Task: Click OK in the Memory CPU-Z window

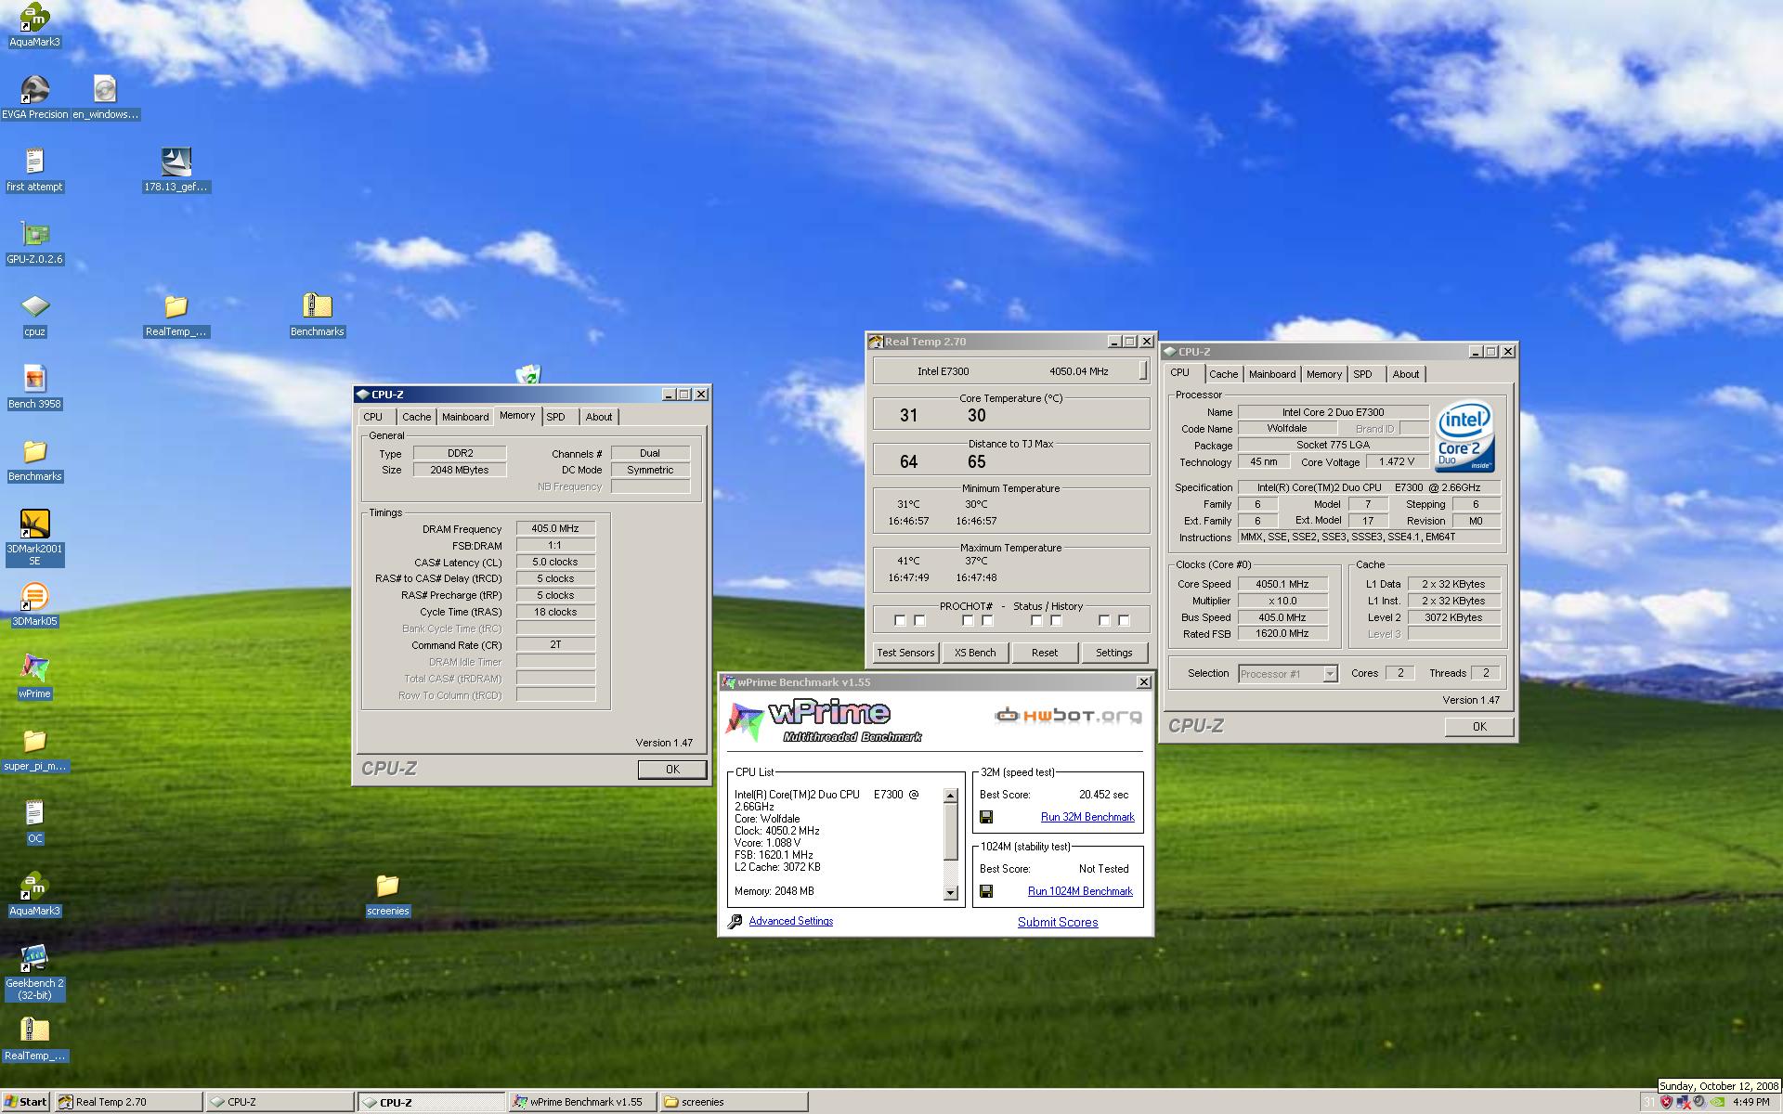Action: pyautogui.click(x=672, y=770)
